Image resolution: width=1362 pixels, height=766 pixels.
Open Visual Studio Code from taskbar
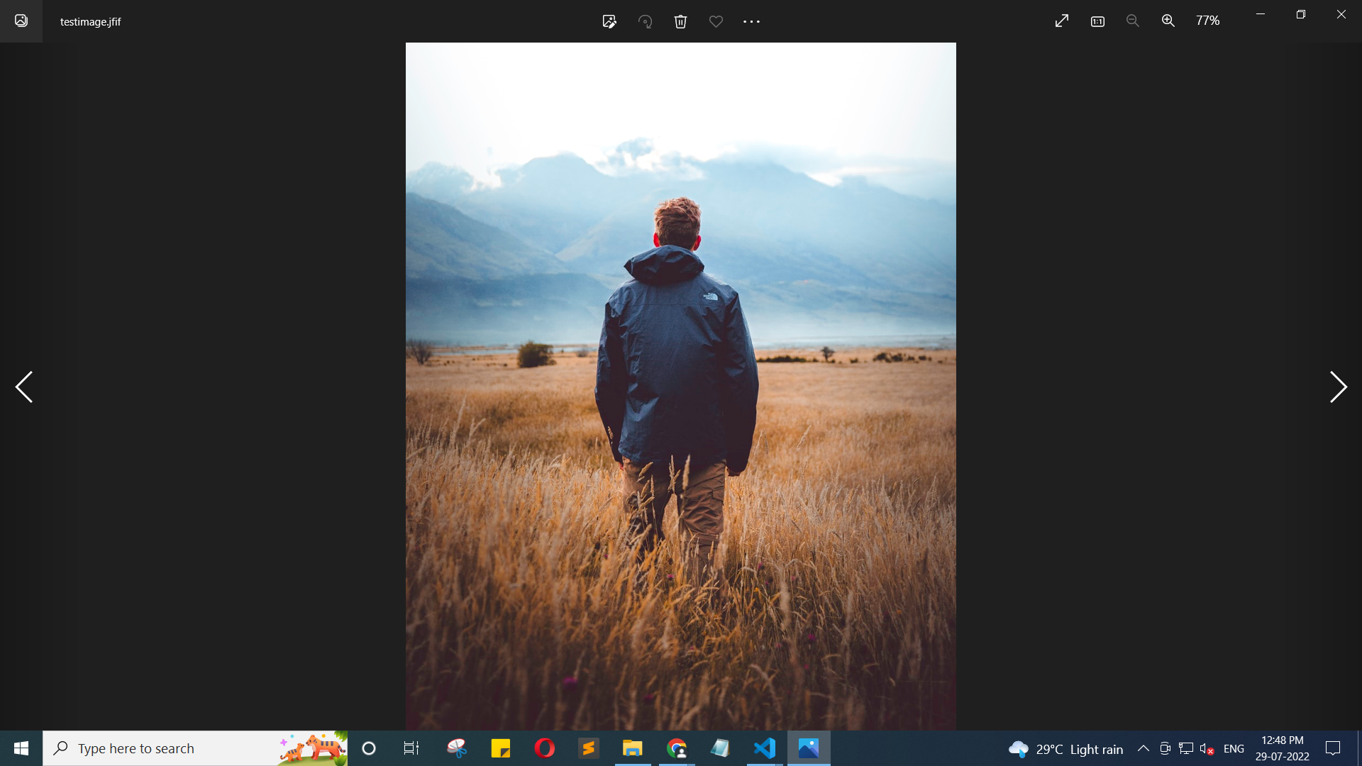[765, 748]
